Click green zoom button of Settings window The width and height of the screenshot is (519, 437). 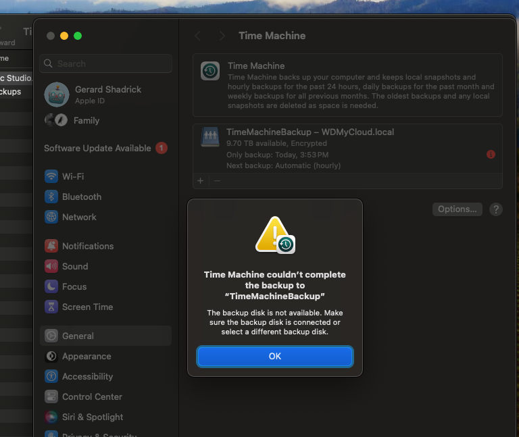pos(78,36)
